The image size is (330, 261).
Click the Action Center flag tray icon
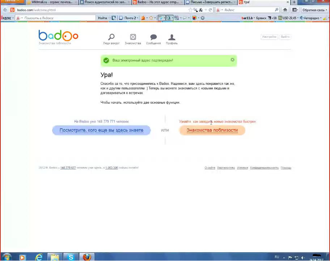pos(290,257)
